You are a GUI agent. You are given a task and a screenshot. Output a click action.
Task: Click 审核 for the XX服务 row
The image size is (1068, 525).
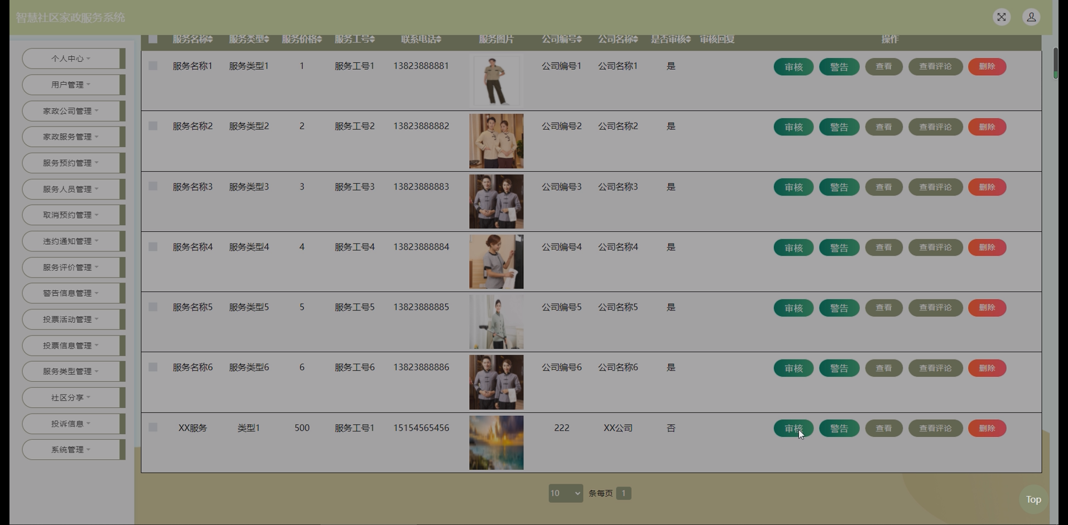coord(793,429)
